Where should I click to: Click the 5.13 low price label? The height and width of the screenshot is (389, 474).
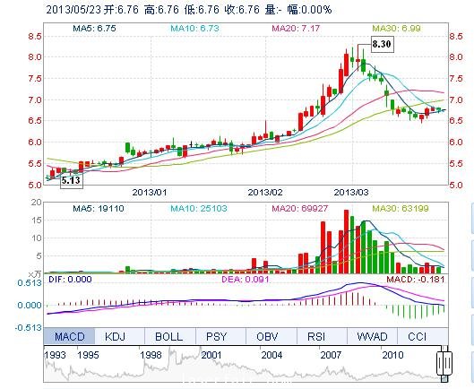(72, 180)
